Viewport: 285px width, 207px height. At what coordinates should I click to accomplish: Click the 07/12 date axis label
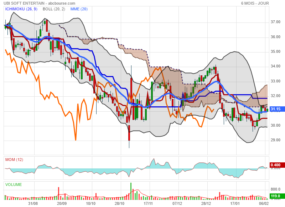177,203
